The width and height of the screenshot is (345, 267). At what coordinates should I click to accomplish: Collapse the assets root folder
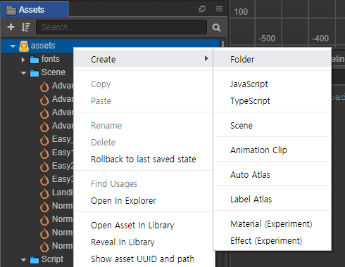click(13, 46)
